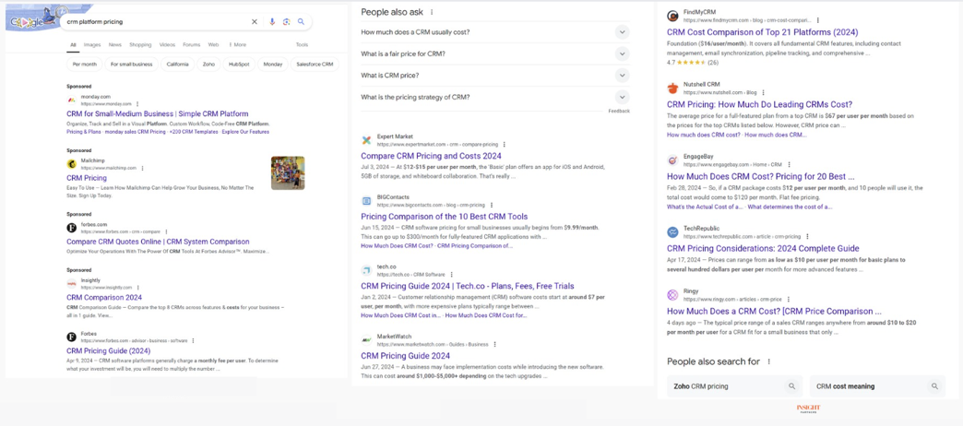
Task: Switch to the Images tab
Action: click(92, 44)
